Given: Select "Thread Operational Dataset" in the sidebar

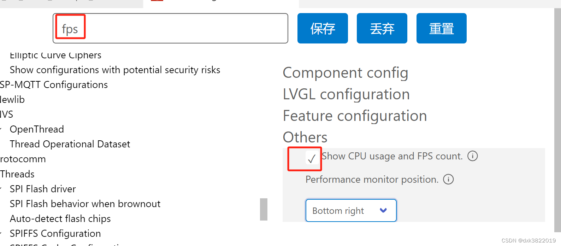Looking at the screenshot, I should [70, 144].
